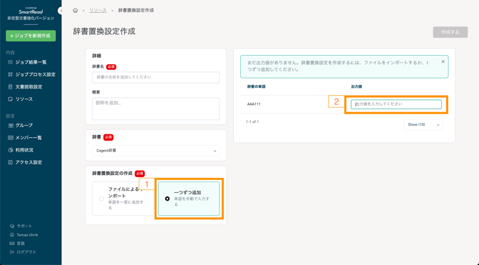The height and width of the screenshot is (265, 479).
Task: Dismiss the info banner with X
Action: pos(443,61)
